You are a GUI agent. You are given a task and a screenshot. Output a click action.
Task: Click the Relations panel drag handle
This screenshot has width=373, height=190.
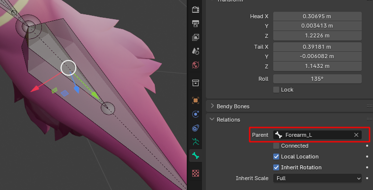coord(370,119)
